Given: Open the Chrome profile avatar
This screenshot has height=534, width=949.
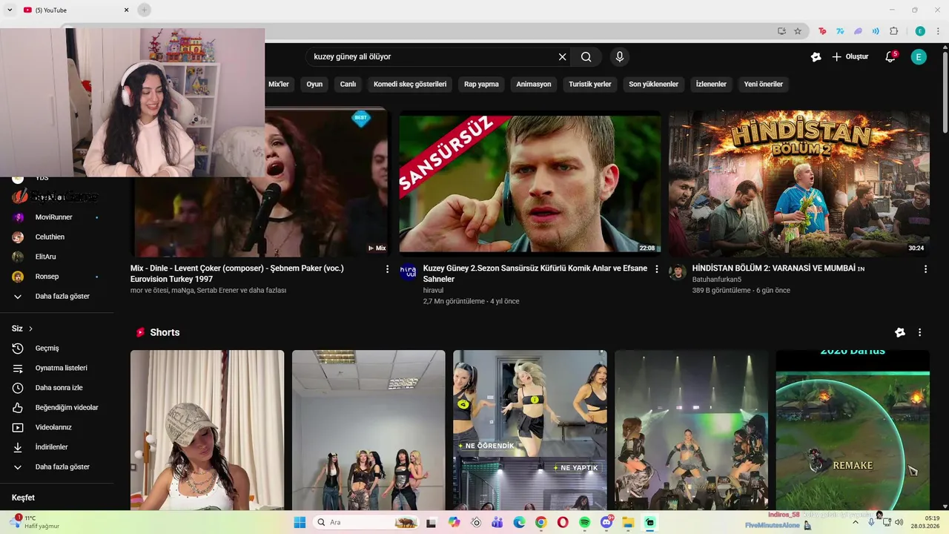Looking at the screenshot, I should coord(920,31).
